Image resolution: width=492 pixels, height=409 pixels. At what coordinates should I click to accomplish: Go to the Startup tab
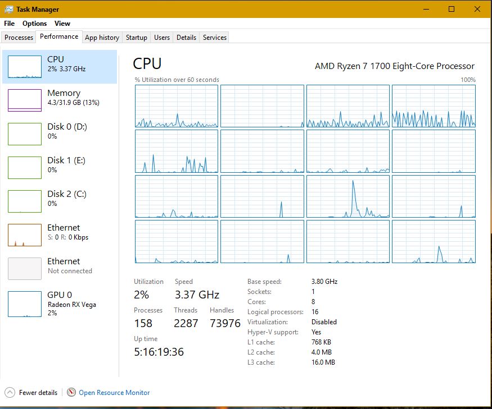(x=137, y=37)
